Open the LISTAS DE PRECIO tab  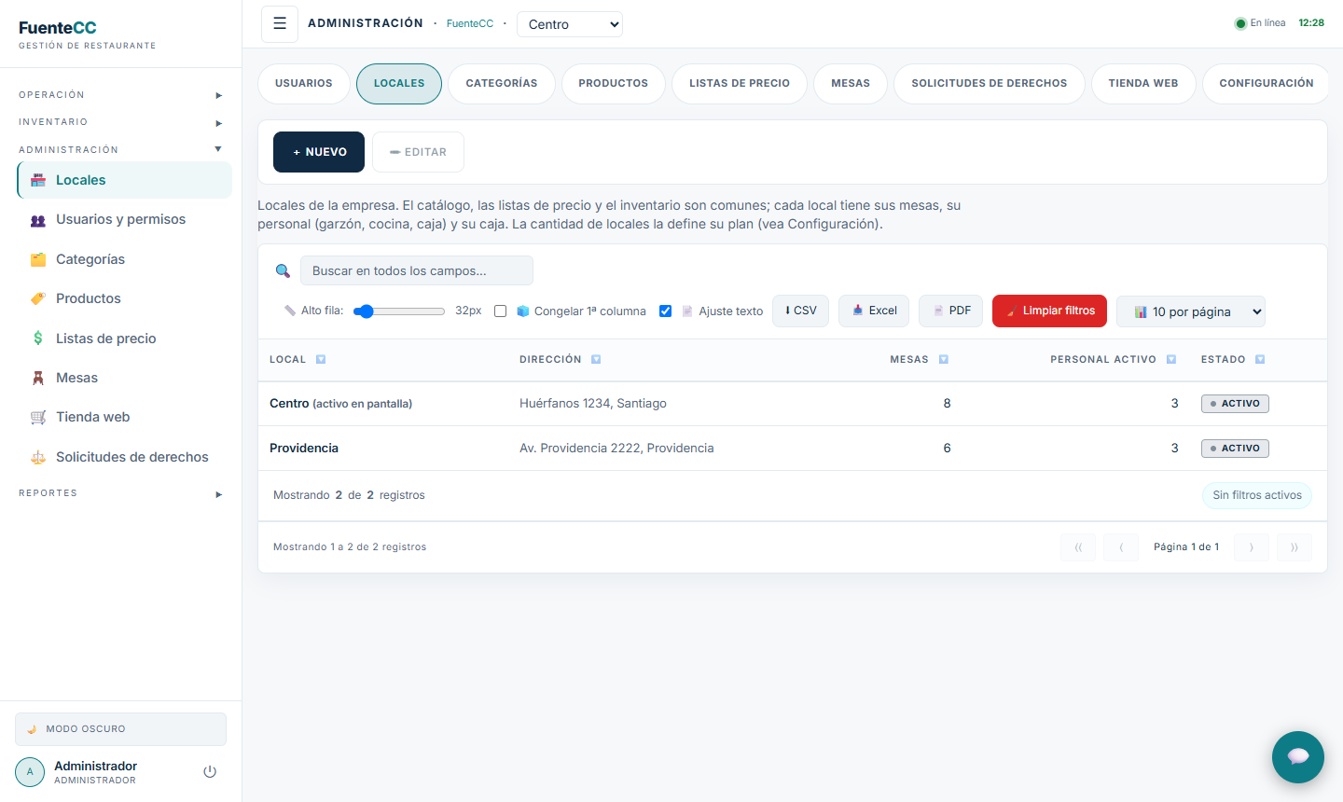coord(740,84)
